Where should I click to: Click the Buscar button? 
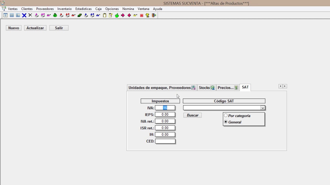point(193,115)
